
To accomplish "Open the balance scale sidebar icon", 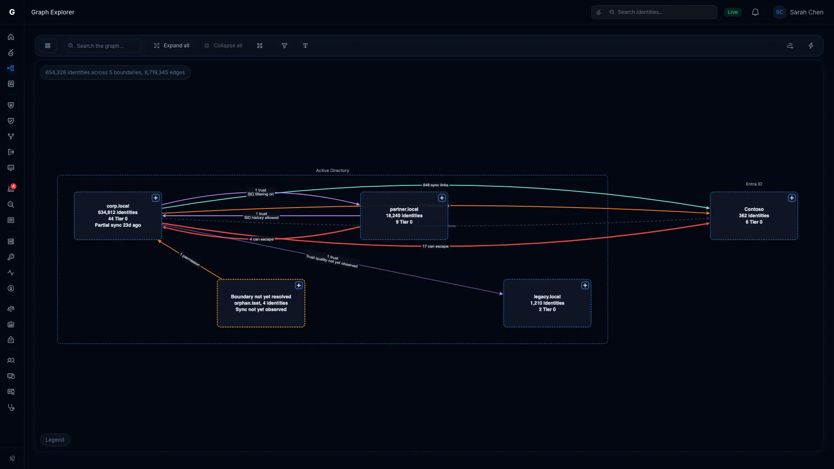I will click(11, 309).
